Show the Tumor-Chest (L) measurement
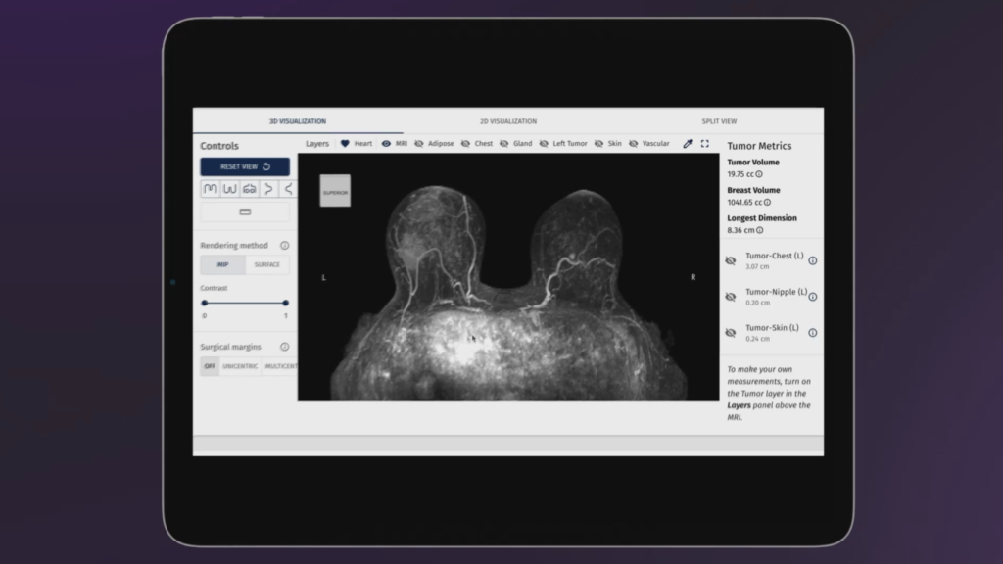 pyautogui.click(x=730, y=261)
